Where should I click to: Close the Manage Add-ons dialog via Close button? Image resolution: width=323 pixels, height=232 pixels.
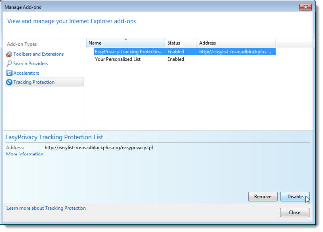tap(294, 212)
